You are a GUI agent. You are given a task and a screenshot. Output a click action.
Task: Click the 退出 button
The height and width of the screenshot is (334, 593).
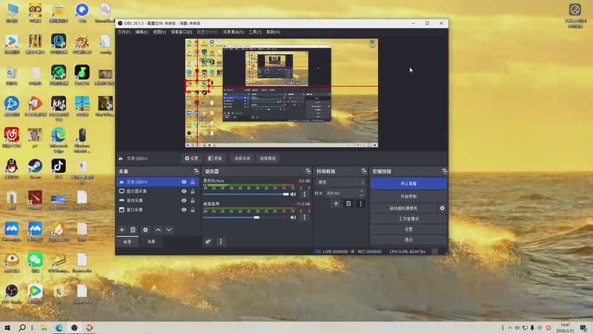[408, 240]
